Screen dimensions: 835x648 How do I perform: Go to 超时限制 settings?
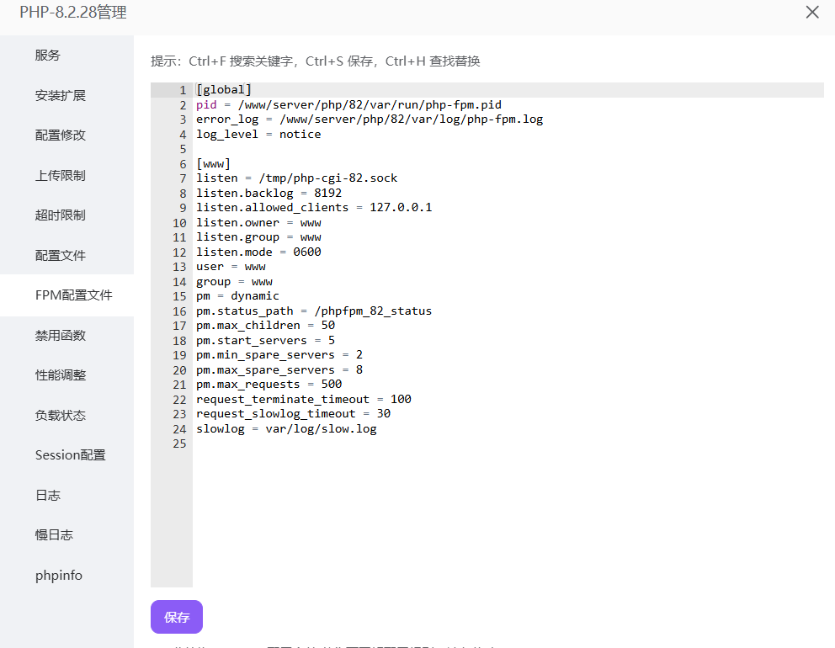[x=61, y=215]
